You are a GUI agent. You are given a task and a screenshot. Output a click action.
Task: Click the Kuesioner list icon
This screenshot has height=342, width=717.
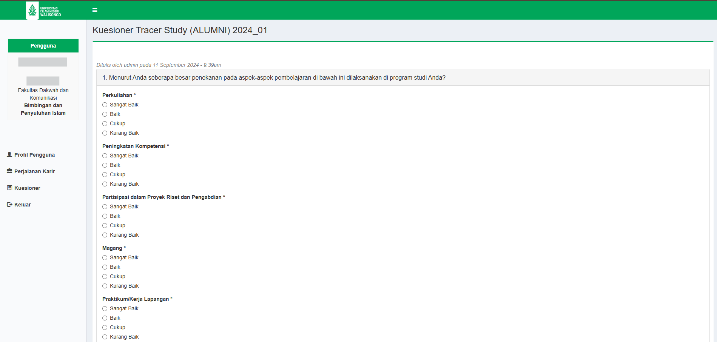[9, 188]
